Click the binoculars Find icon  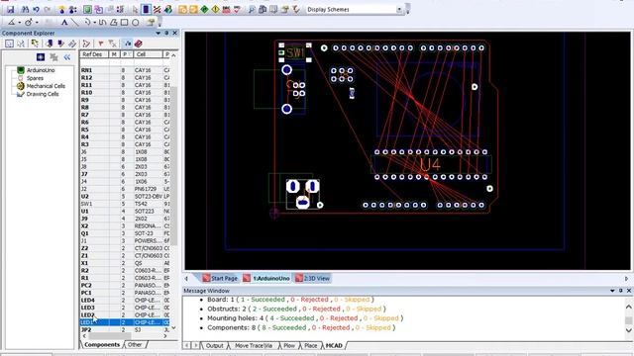click(25, 9)
